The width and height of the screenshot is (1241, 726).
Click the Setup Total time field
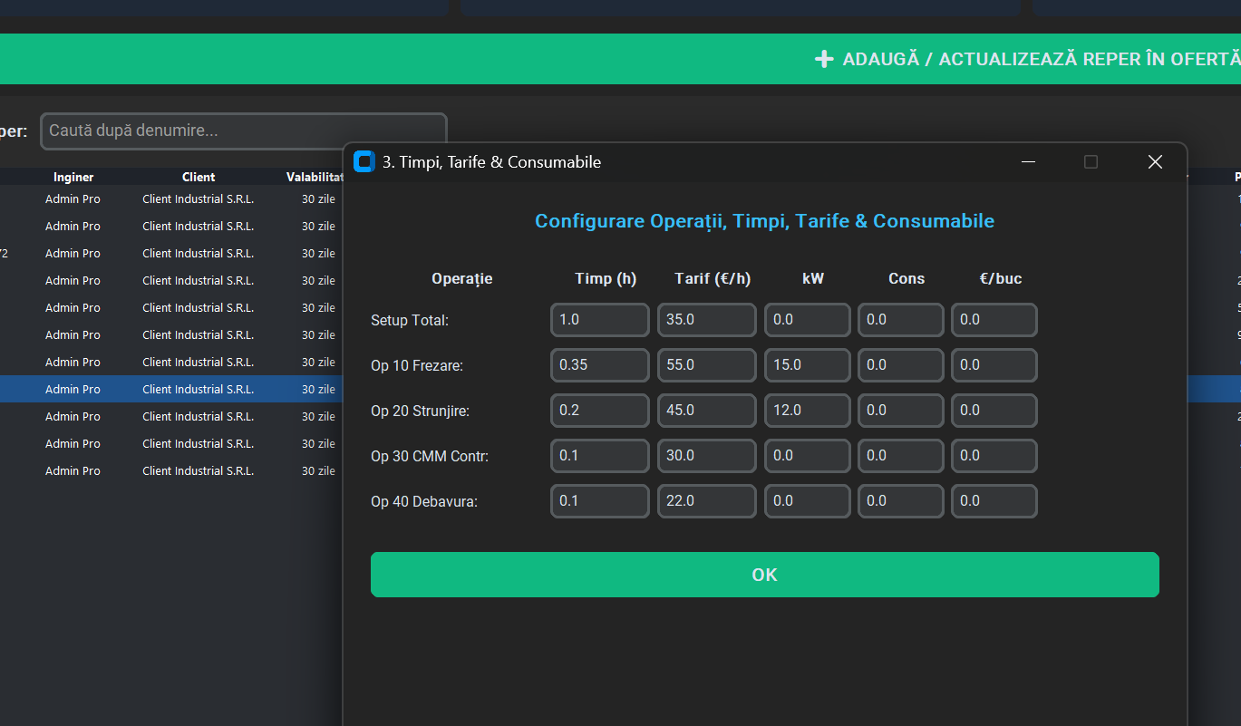click(600, 320)
